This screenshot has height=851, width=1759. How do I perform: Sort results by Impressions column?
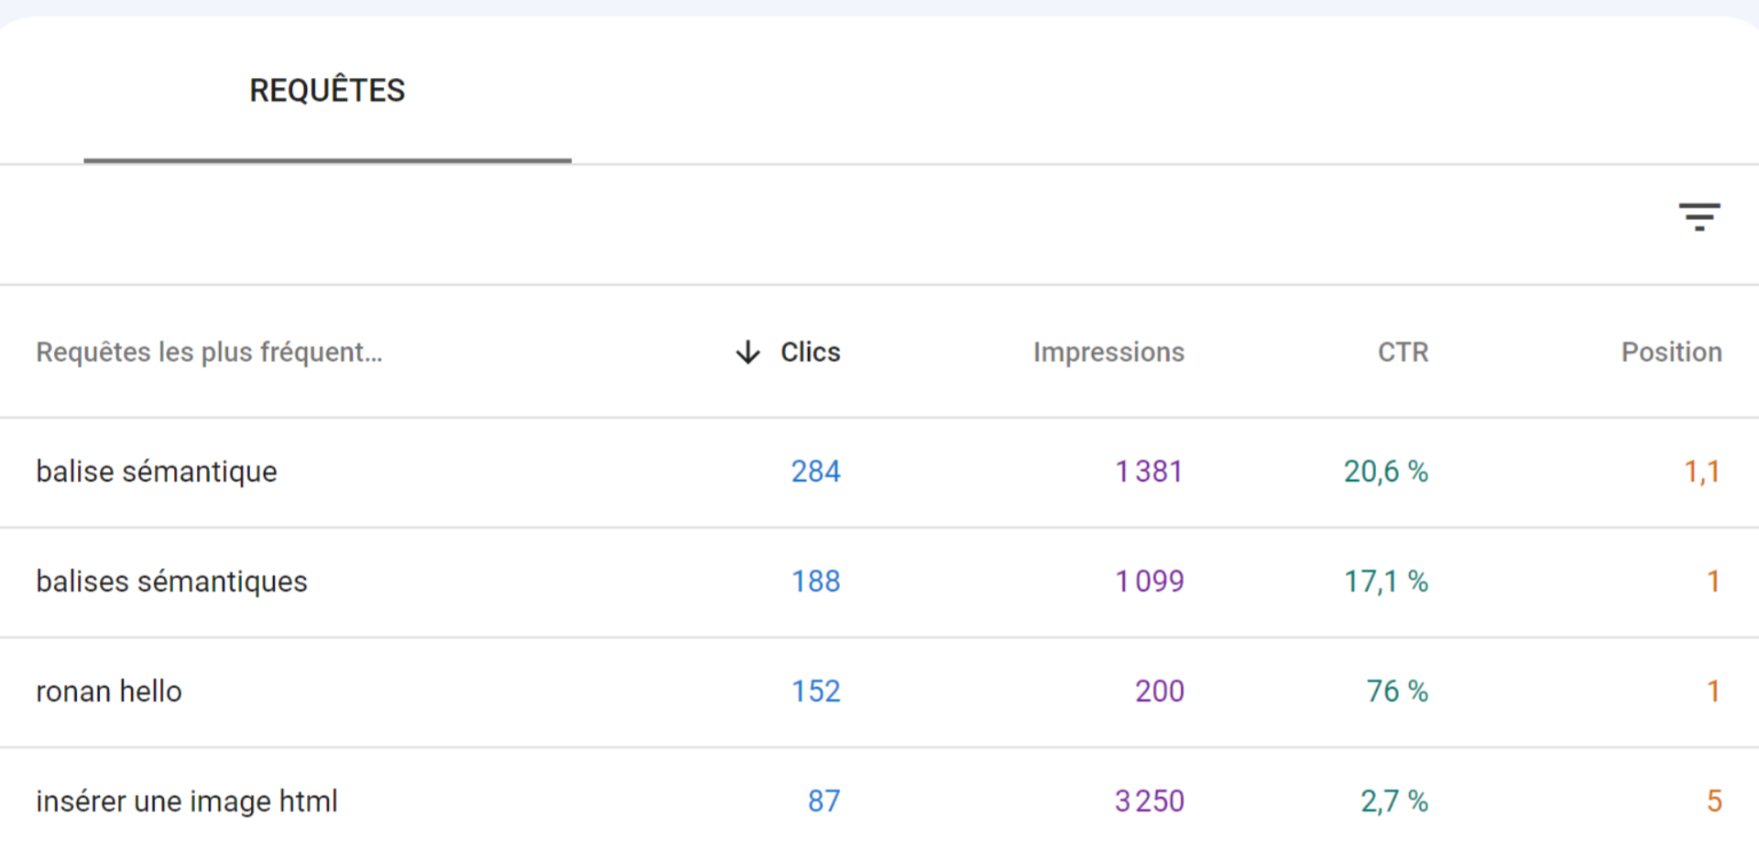click(x=1109, y=352)
